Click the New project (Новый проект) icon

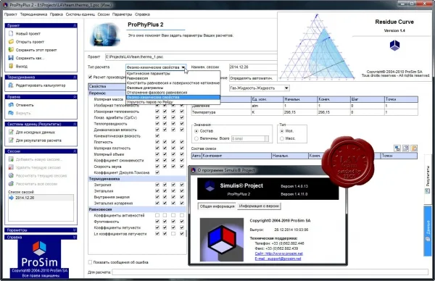point(11,33)
